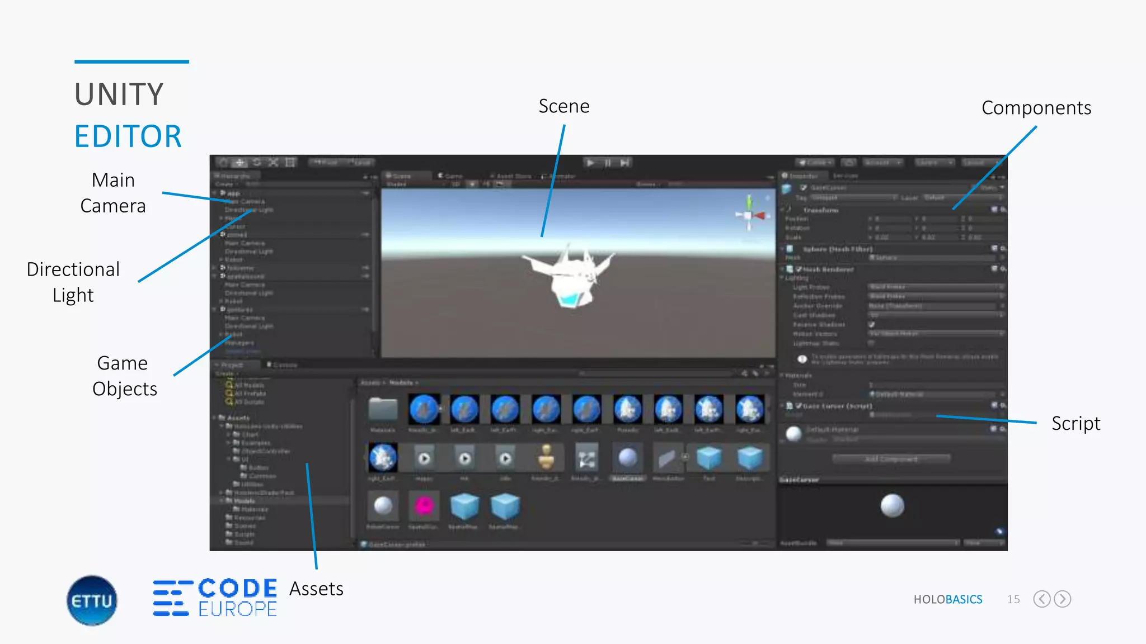
Task: Click the GameObject cube icon in Inspector
Action: point(788,188)
